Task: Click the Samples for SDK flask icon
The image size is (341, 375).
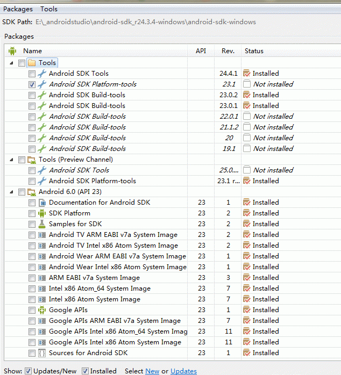Action: tap(42, 224)
